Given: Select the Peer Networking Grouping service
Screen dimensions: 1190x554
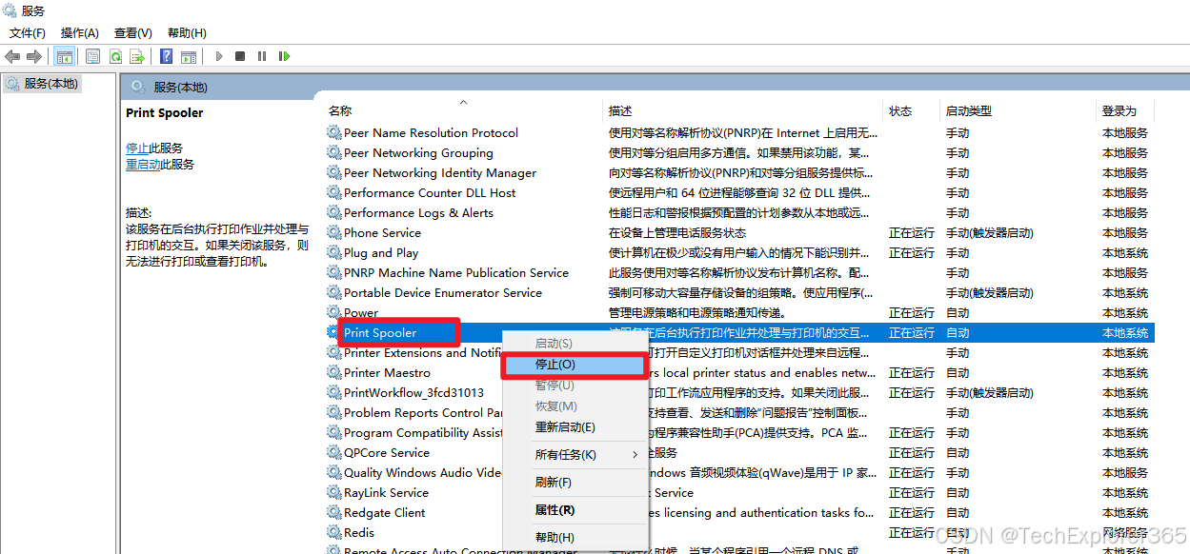Looking at the screenshot, I should point(418,152).
